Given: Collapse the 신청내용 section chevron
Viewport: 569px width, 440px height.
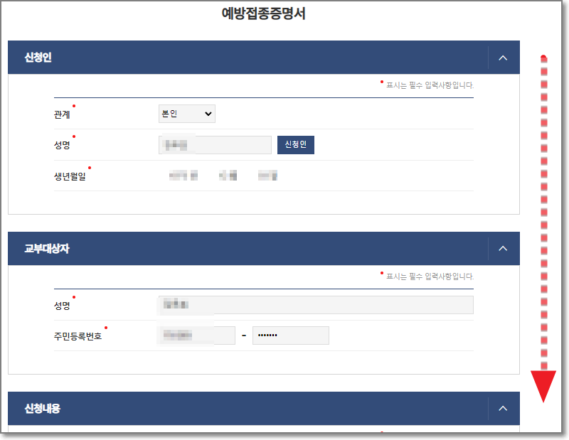Looking at the screenshot, I should (x=503, y=409).
